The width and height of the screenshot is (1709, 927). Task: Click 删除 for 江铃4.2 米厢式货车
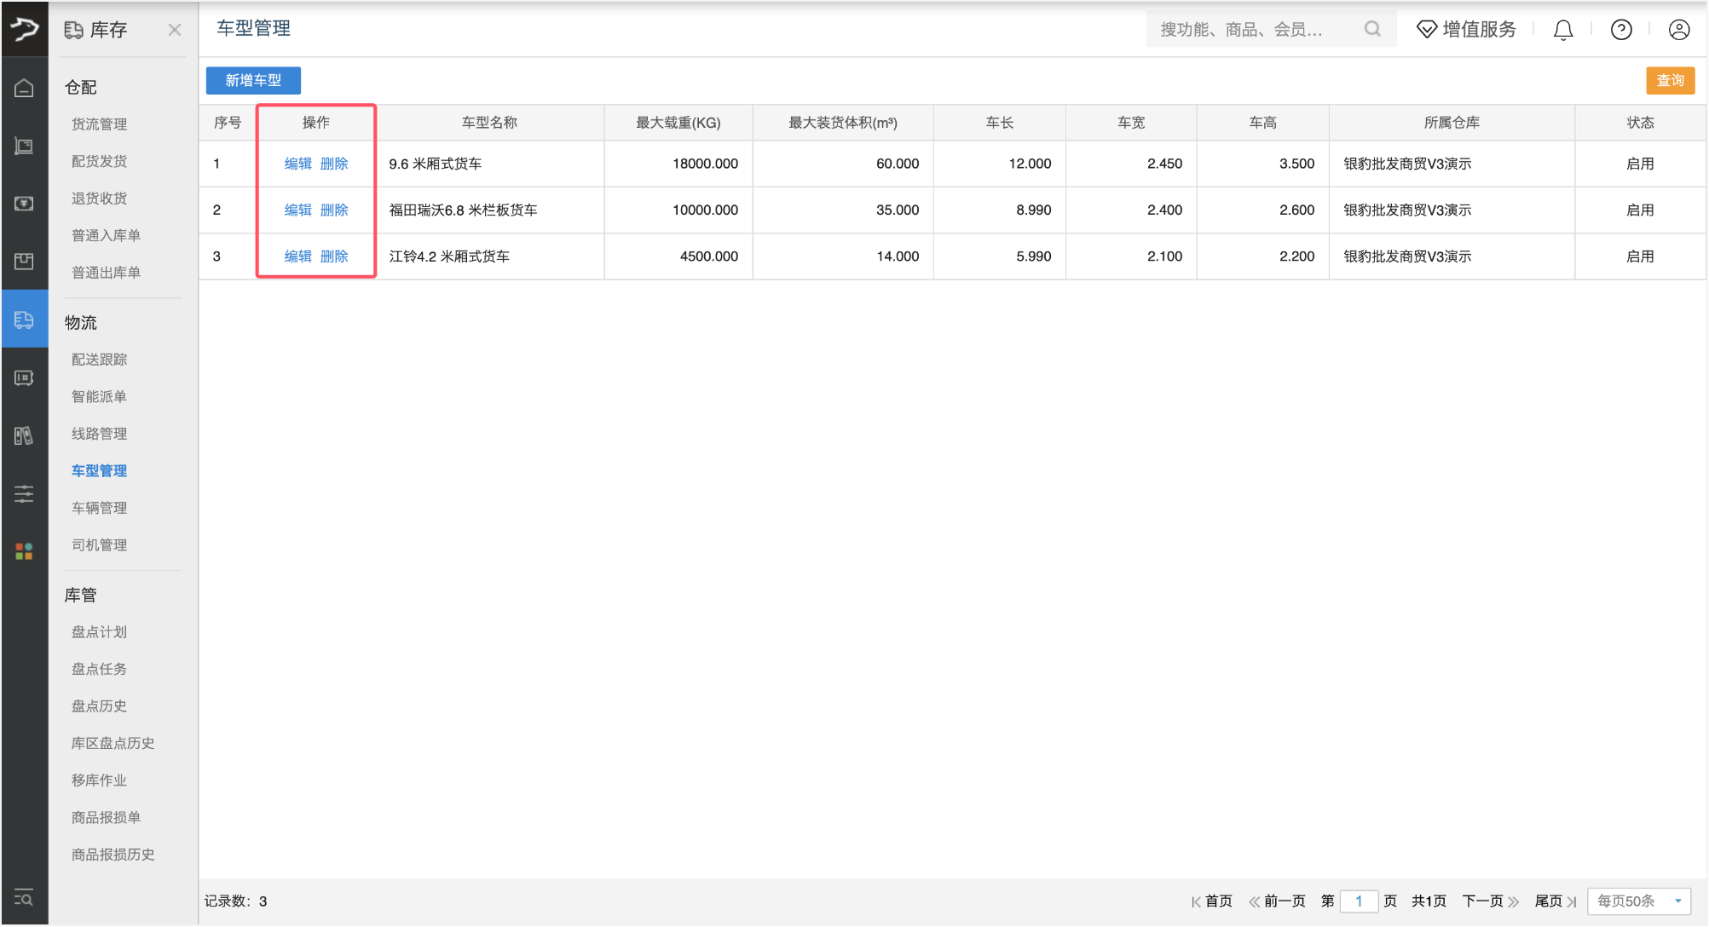[334, 256]
